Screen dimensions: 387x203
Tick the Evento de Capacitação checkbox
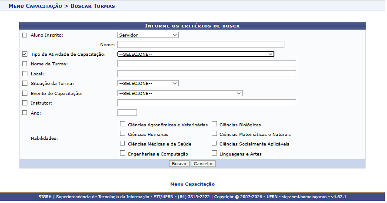click(x=25, y=93)
